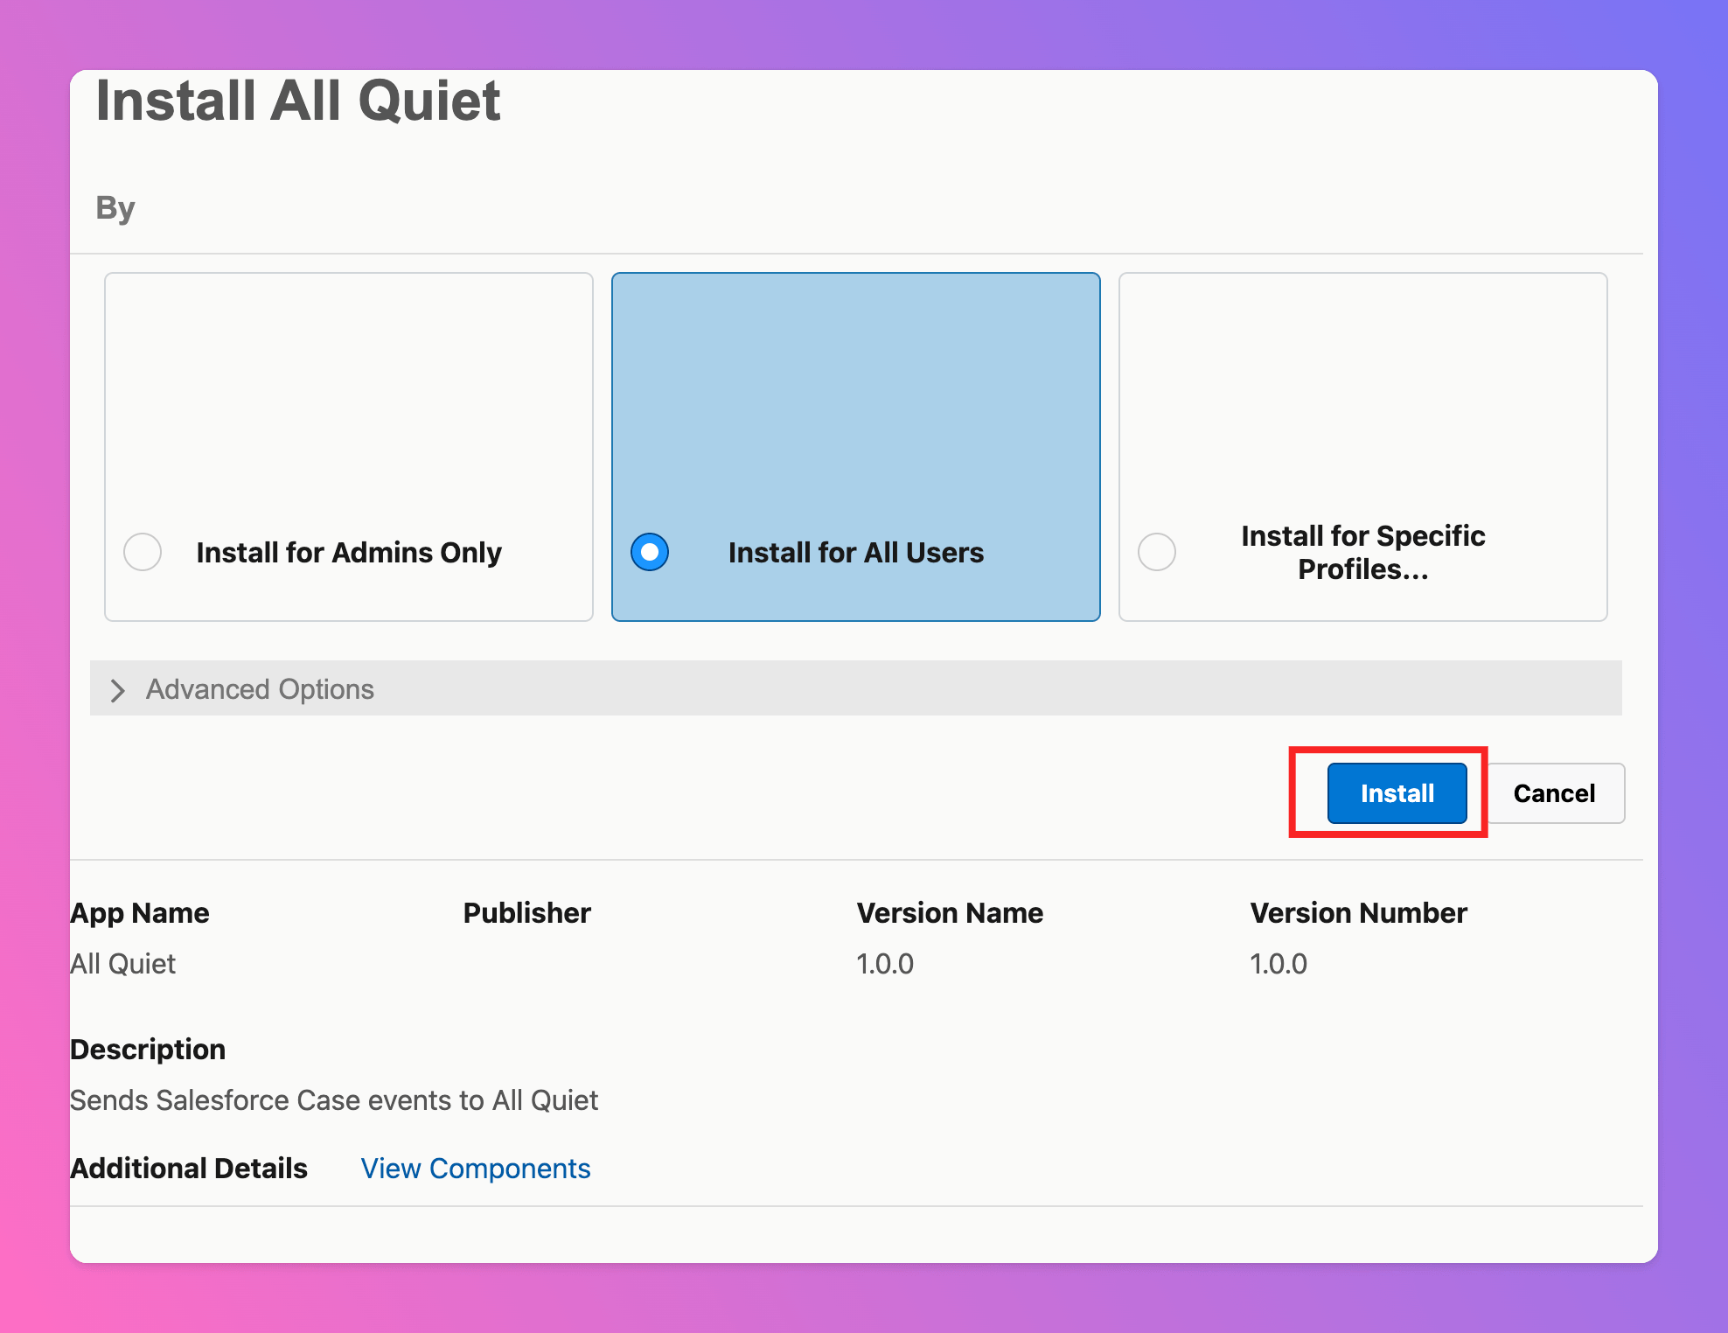Viewport: 1728px width, 1333px height.
Task: Cancel the package installation
Action: point(1554,793)
